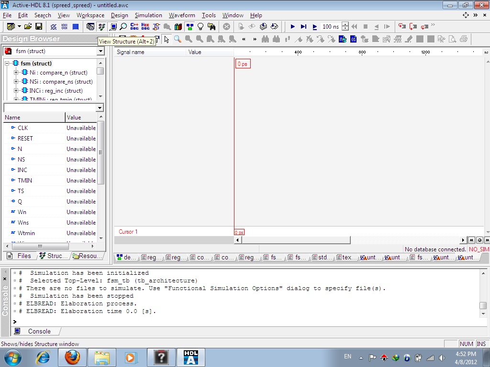This screenshot has height=367, width=490.
Task: Open the fsm (struct) top-level dropdown
Action: (x=100, y=51)
